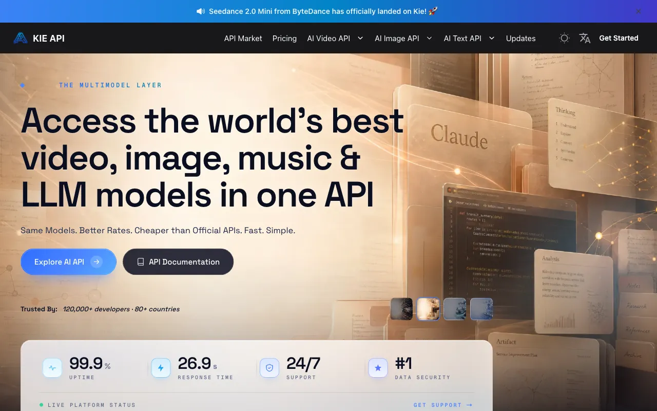The height and width of the screenshot is (411, 657).
Task: Click the 99.9% uptime value
Action: (90, 363)
